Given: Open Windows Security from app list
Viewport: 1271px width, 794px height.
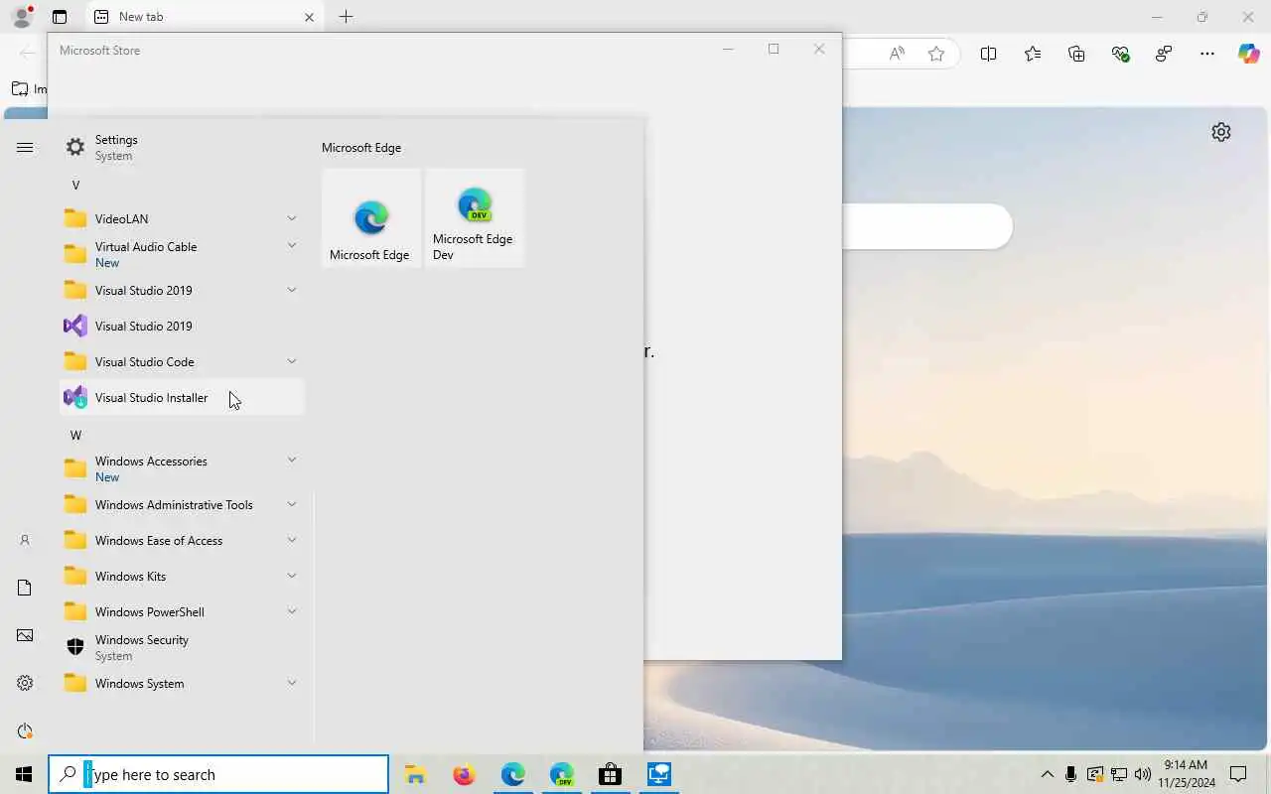Looking at the screenshot, I should click(182, 647).
